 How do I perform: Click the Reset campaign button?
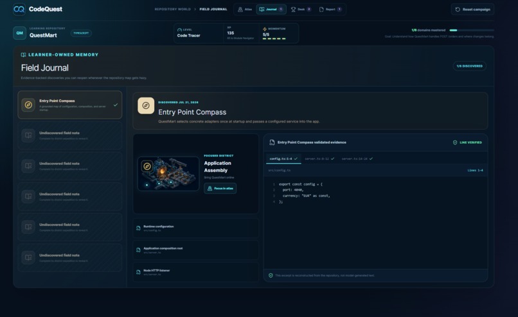click(472, 9)
